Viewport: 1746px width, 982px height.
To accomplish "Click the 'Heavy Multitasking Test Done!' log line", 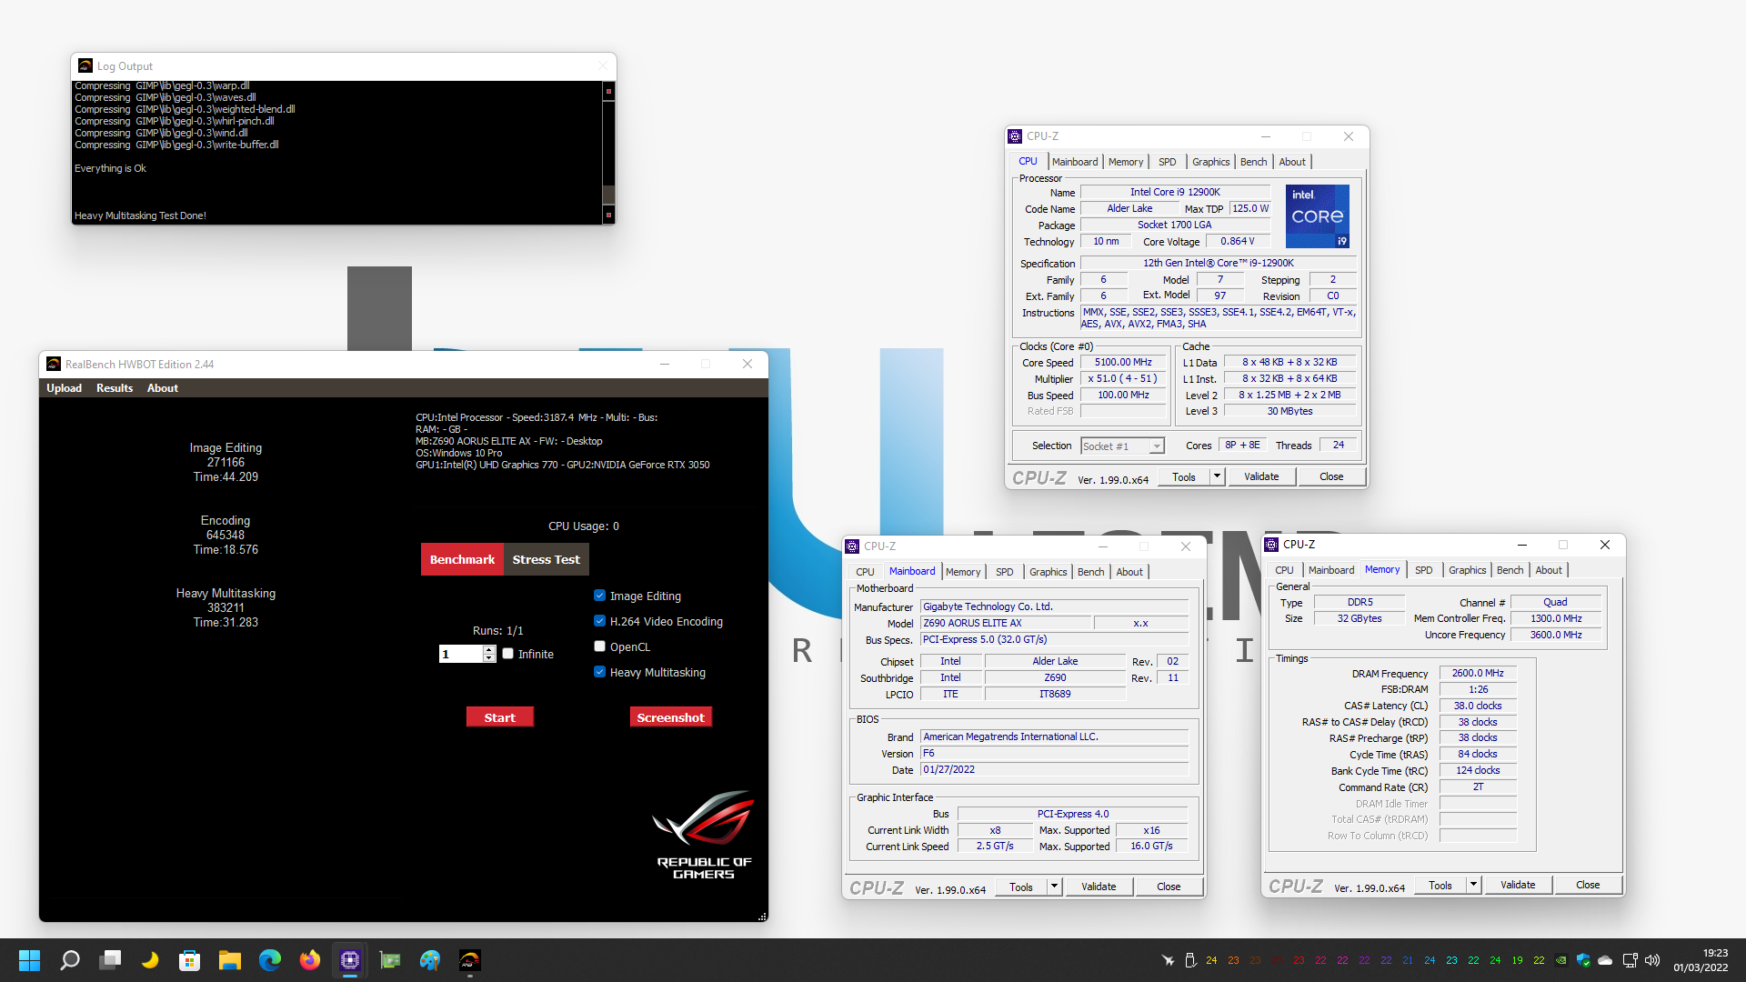I will (140, 215).
